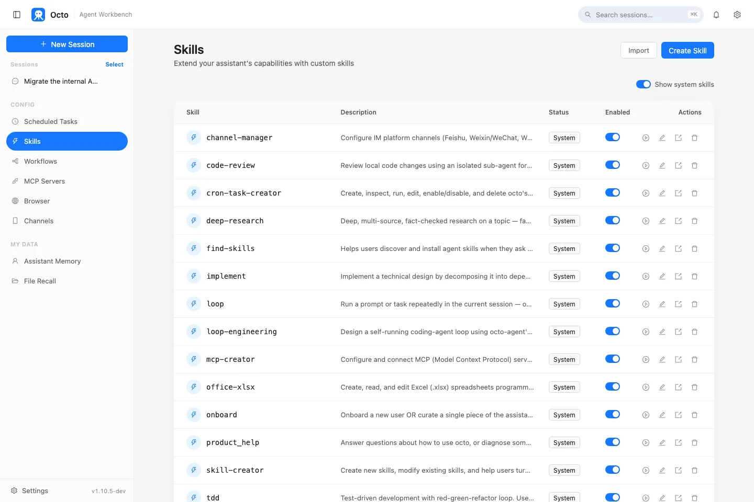
Task: Toggle the sidebar panel icon
Action: pyautogui.click(x=17, y=15)
